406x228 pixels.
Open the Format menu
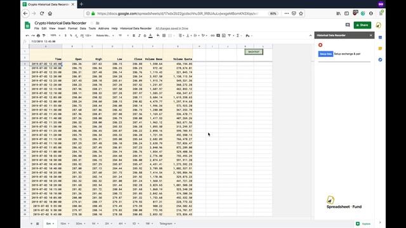click(x=73, y=28)
